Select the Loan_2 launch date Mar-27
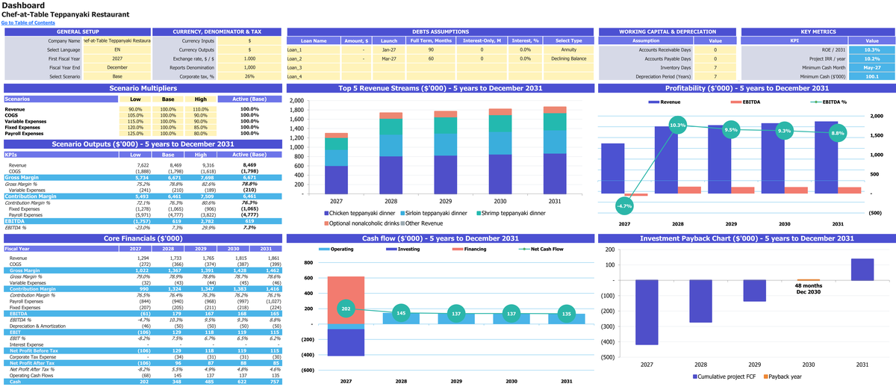This screenshot has height=387, width=896. (389, 58)
